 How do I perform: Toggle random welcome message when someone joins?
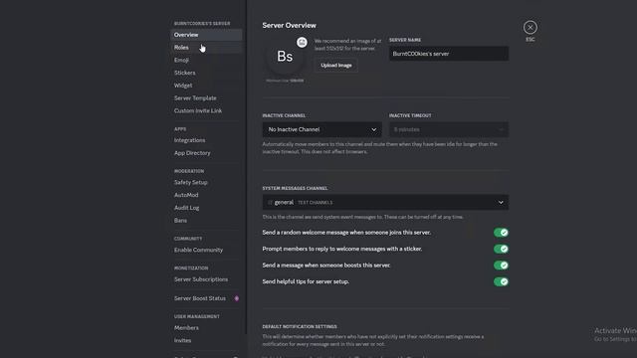pos(501,233)
